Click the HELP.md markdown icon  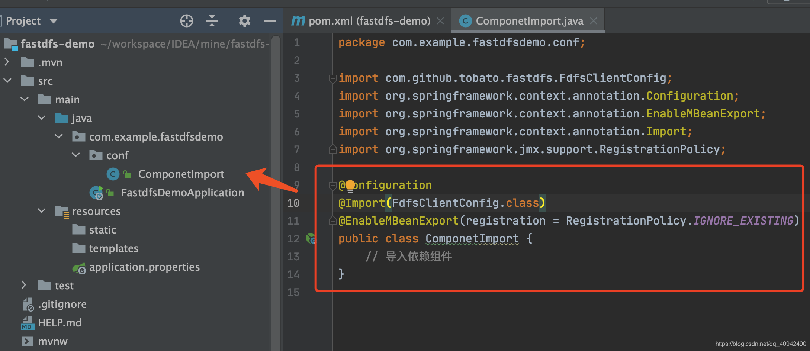28,323
